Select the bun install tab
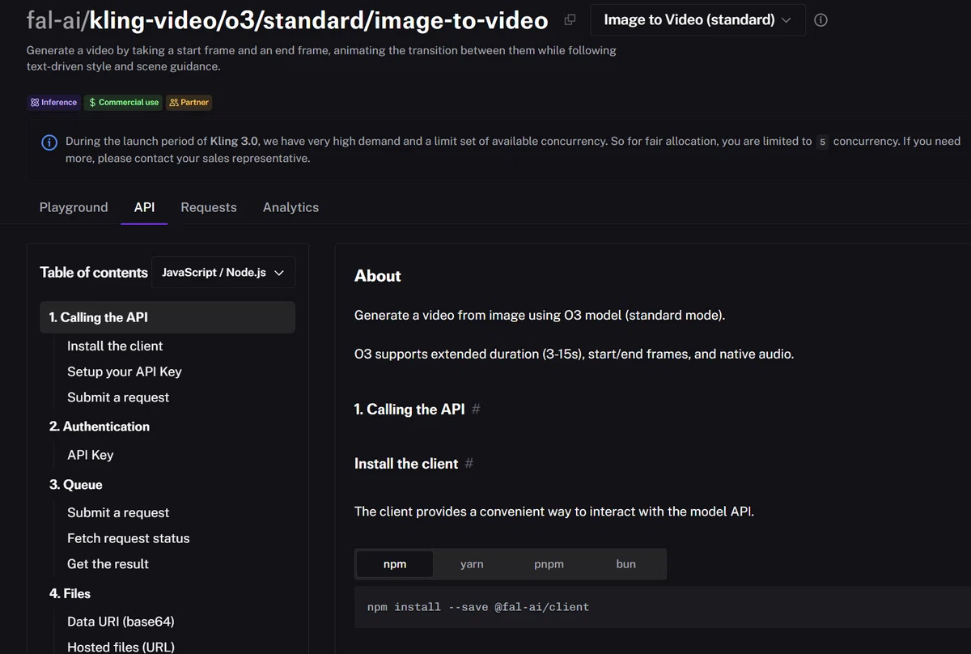This screenshot has width=971, height=654. [x=625, y=564]
